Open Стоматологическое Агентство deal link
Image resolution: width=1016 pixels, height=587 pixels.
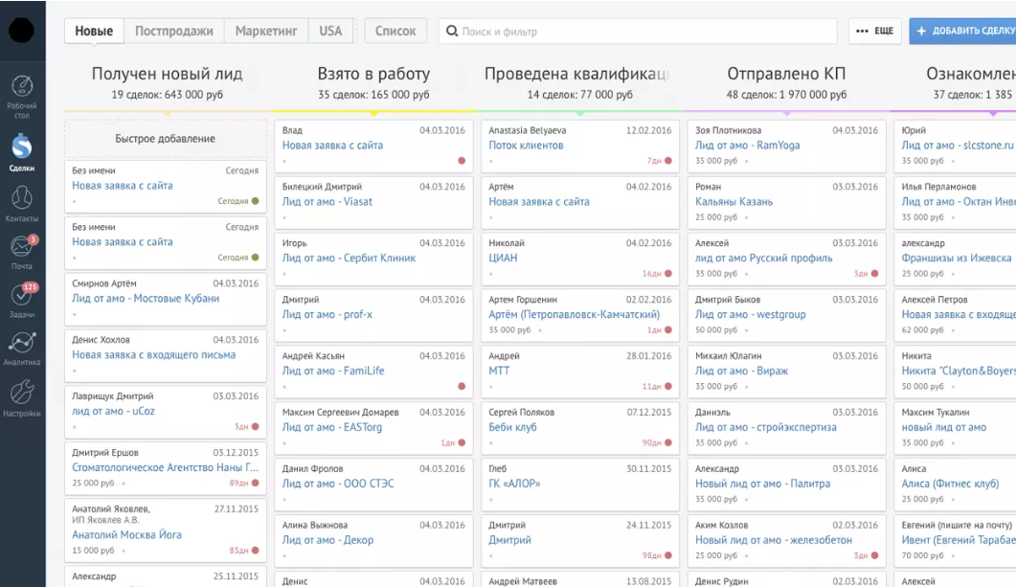[166, 467]
